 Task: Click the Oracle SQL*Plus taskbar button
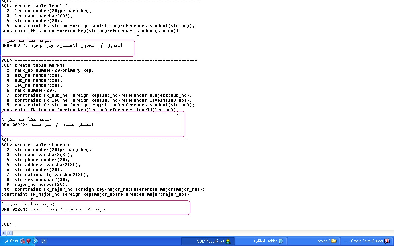[207, 241]
